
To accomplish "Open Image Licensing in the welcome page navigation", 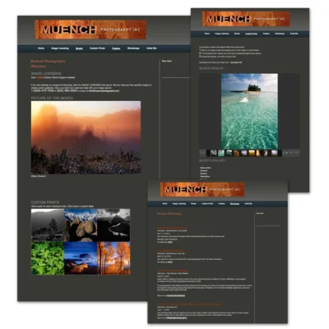I will tap(60, 49).
